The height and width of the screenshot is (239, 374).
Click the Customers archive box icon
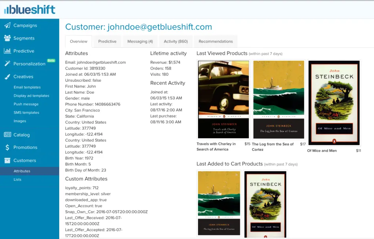tap(7, 160)
